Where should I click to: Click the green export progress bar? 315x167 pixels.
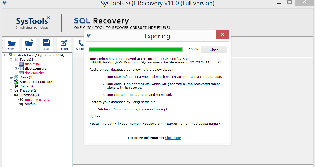(x=136, y=49)
